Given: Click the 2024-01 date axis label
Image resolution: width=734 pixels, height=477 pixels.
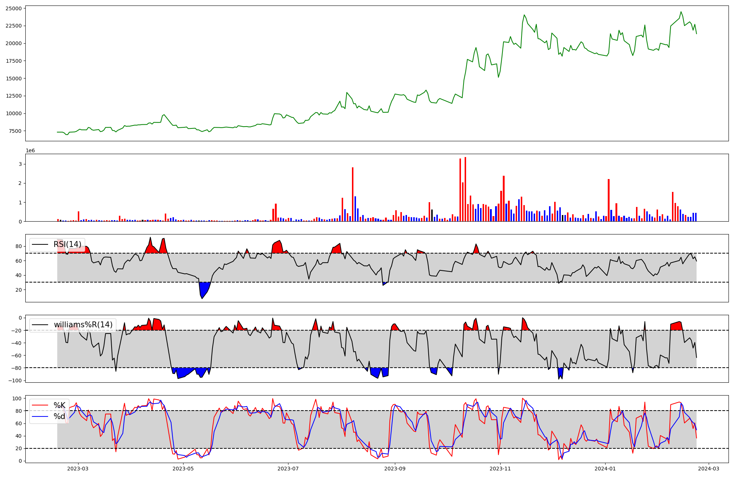Looking at the screenshot, I should click(x=605, y=469).
